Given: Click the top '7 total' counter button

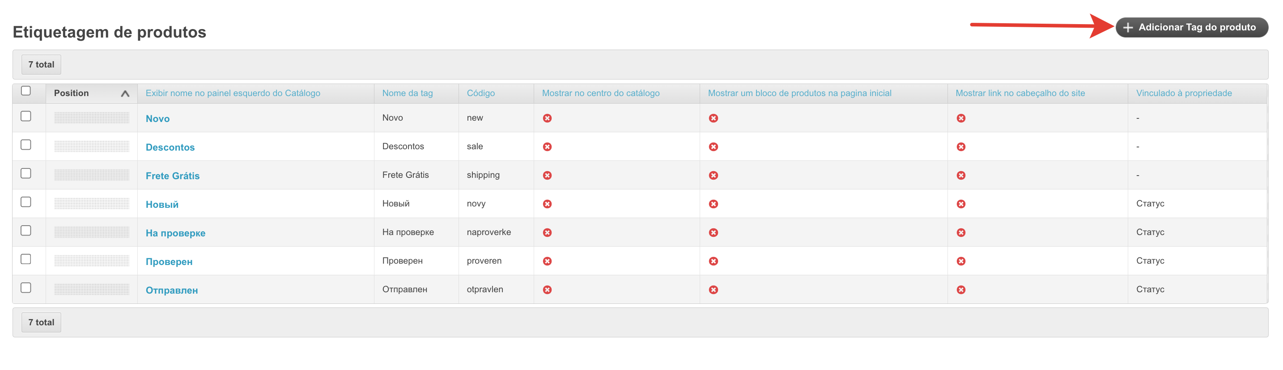Looking at the screenshot, I should (x=41, y=65).
